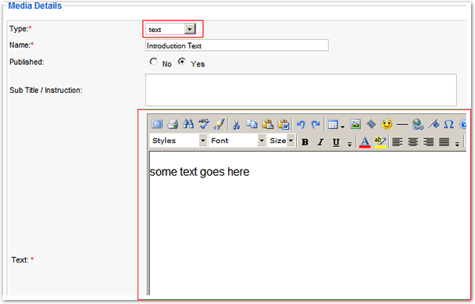The image size is (475, 304).
Task: Click the Print icon in editor toolbar
Action: point(173,124)
